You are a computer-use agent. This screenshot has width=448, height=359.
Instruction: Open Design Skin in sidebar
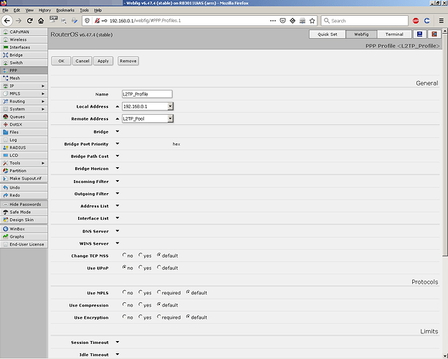[24, 220]
